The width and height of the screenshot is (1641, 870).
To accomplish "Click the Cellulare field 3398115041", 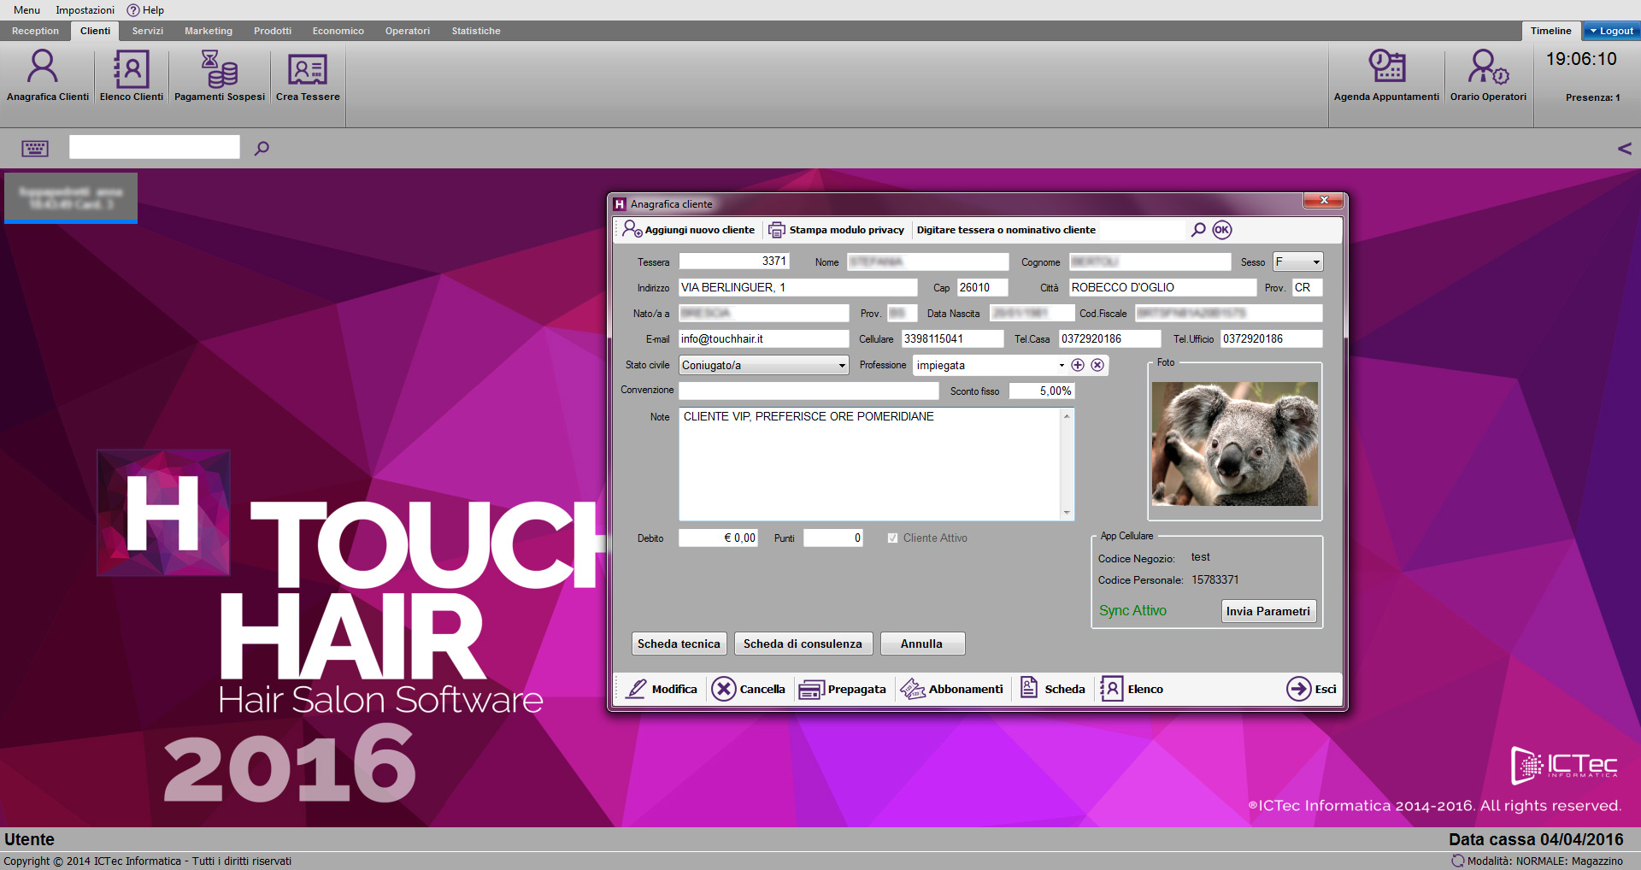I will [x=952, y=338].
